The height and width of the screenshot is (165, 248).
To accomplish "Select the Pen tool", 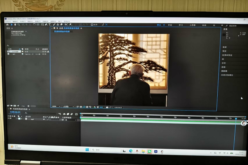I will click(46, 24).
